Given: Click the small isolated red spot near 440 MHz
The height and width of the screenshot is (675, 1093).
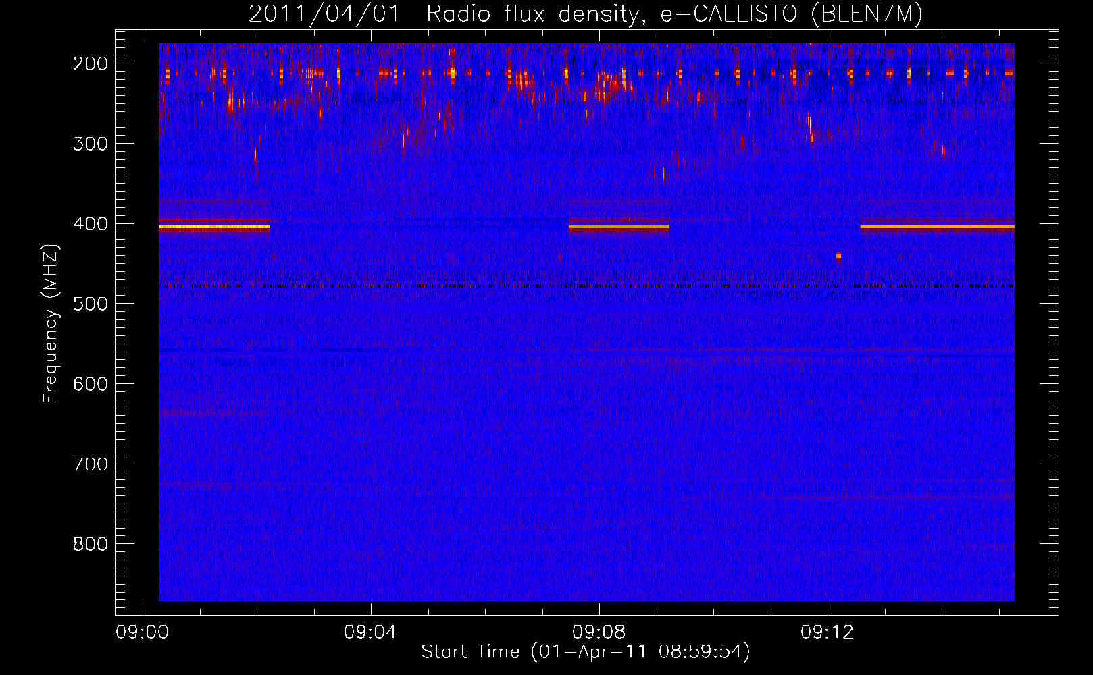Looking at the screenshot, I should pyautogui.click(x=838, y=256).
